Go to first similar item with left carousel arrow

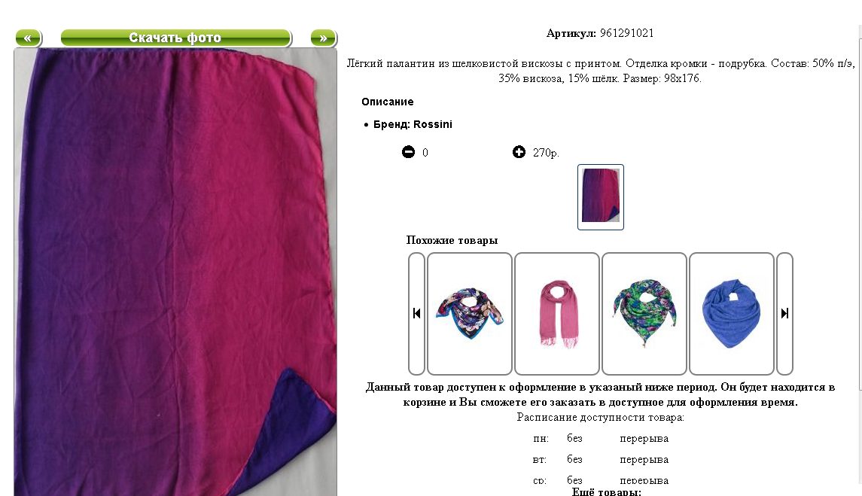pos(417,313)
